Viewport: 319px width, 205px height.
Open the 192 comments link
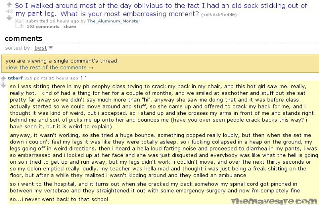43,27
